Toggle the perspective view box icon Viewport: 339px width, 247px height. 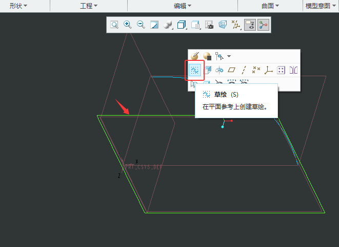[223, 25]
